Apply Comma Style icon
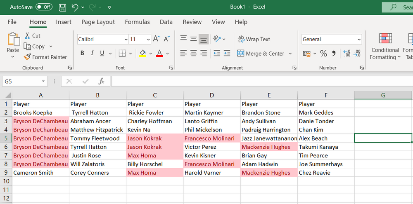 [x=334, y=54]
